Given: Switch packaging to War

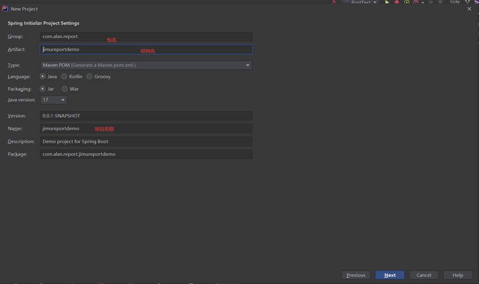Looking at the screenshot, I should (65, 89).
